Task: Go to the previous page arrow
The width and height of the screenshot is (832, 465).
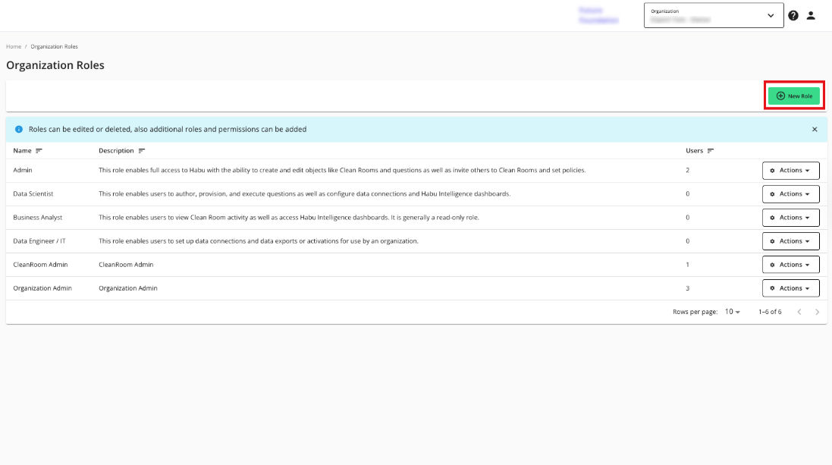Action: click(799, 312)
